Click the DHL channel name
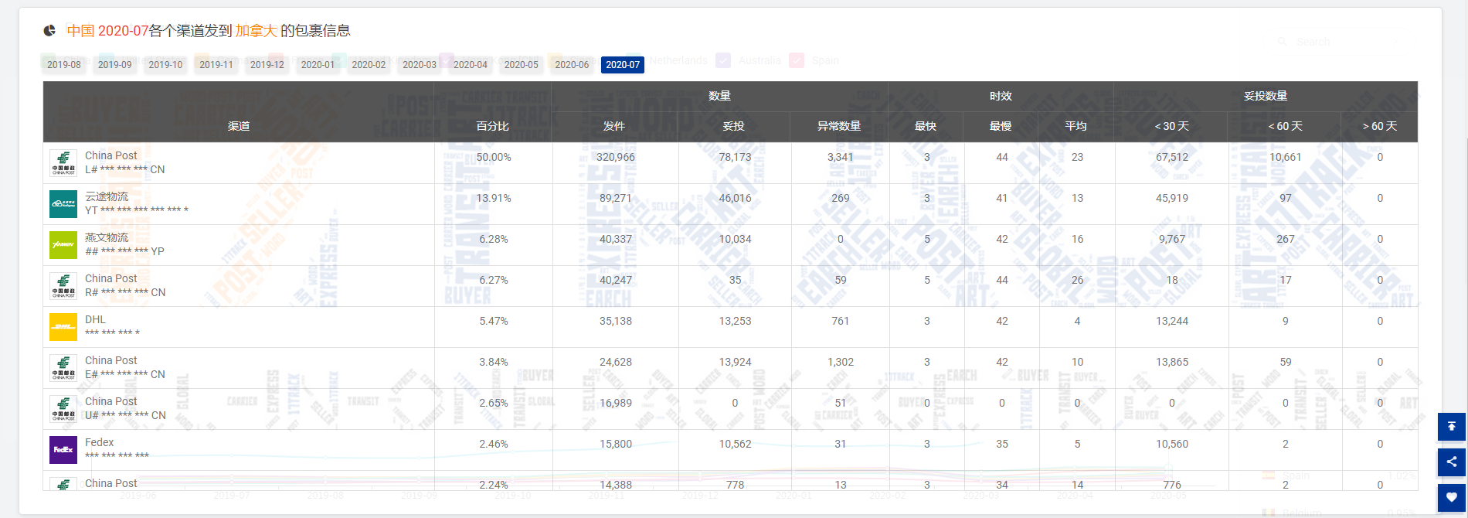Screen dimensions: 1468x518 [x=95, y=319]
